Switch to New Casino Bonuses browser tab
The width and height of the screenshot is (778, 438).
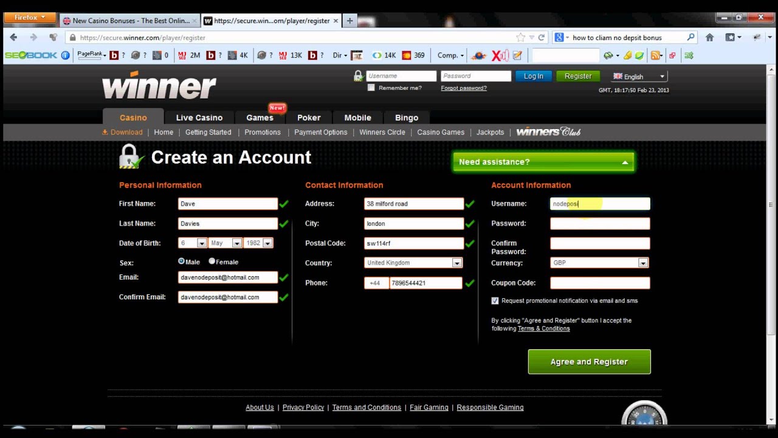tap(131, 21)
